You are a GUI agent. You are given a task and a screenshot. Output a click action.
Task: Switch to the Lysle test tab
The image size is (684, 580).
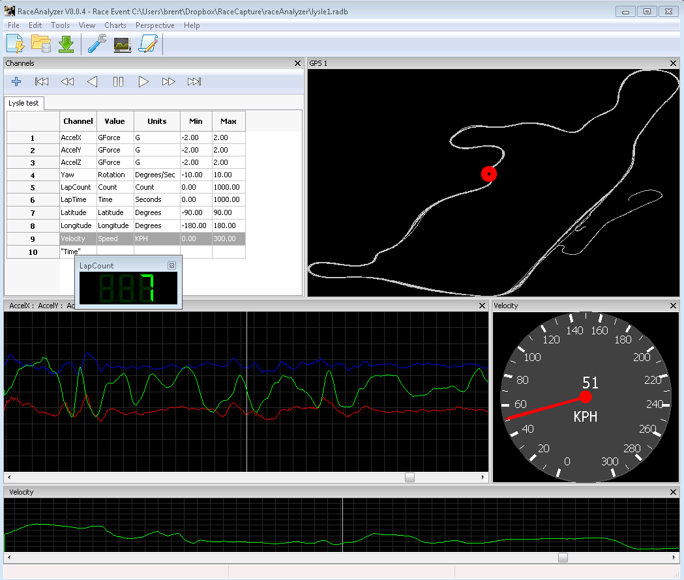23,103
